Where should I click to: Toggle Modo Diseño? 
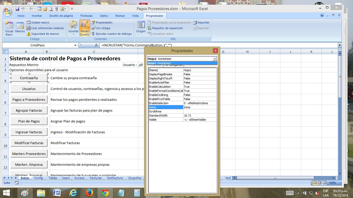[85, 28]
